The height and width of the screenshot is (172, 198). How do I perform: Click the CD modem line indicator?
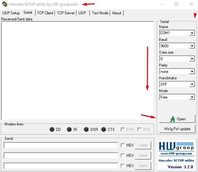(52, 129)
